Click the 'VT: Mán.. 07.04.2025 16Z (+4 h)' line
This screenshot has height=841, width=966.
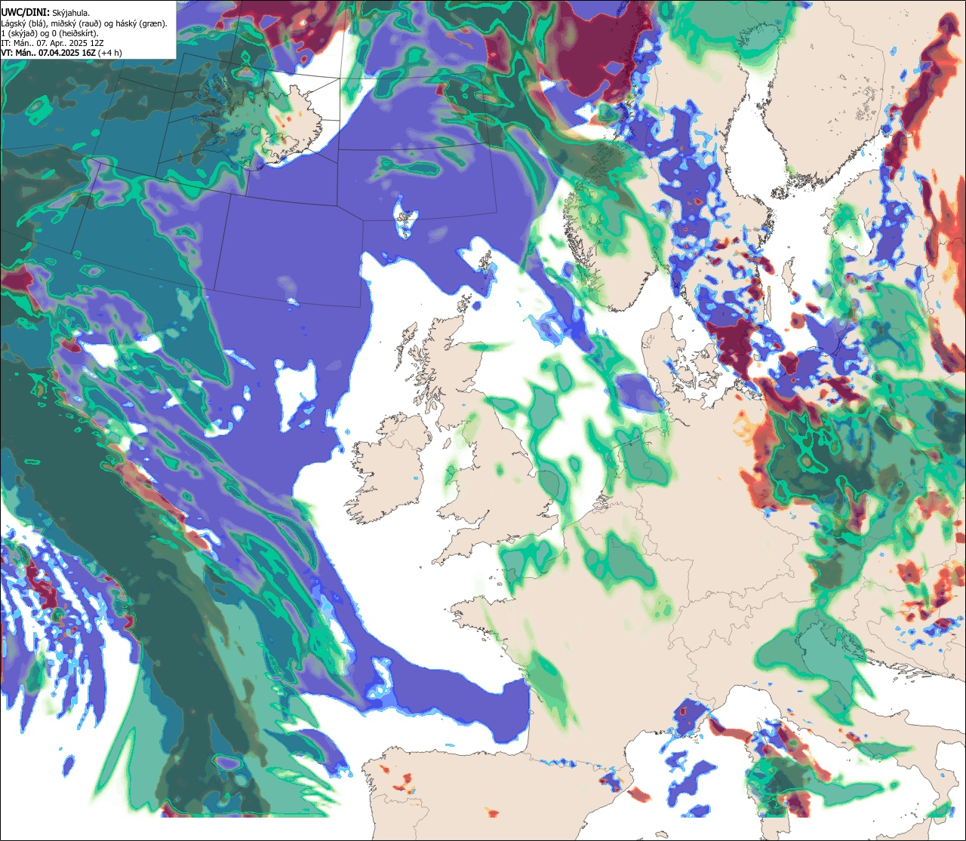62,53
